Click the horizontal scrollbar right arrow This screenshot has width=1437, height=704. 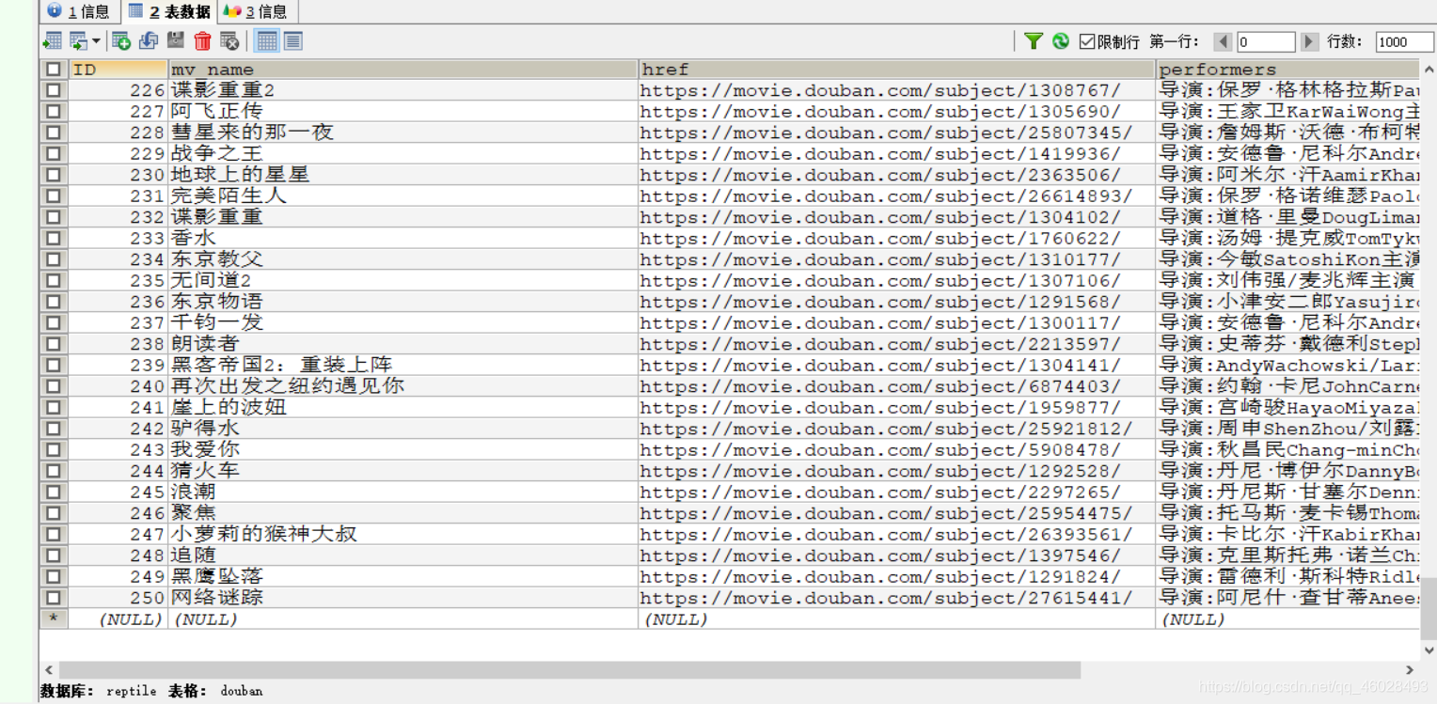(x=1410, y=670)
